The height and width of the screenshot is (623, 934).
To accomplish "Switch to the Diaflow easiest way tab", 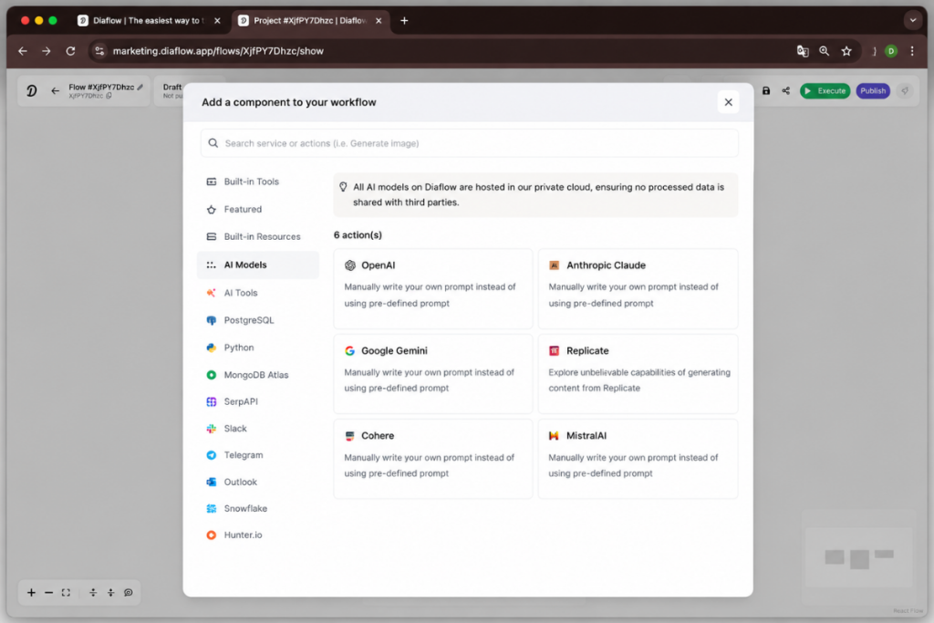I will [149, 21].
